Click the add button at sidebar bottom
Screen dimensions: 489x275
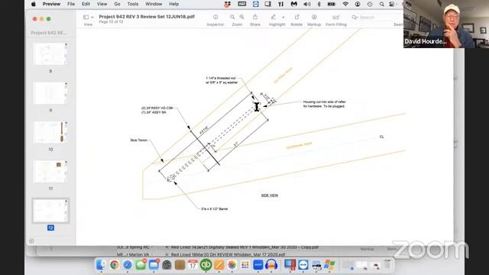tap(31, 241)
